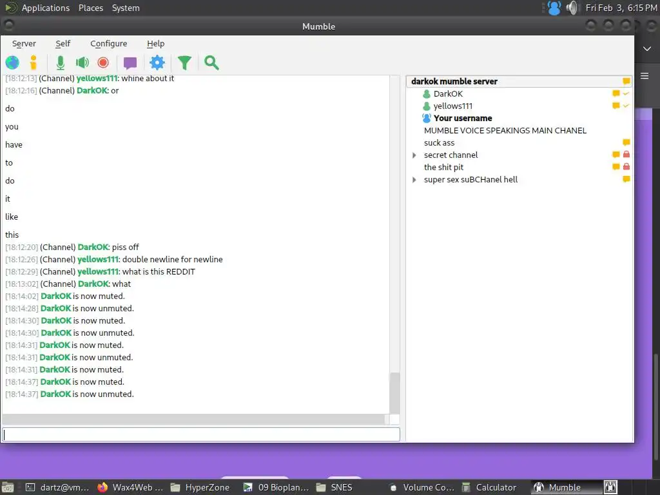Screen dimensions: 660x495
Task: Switch to SNES folder taskbar item
Action: 335,487
